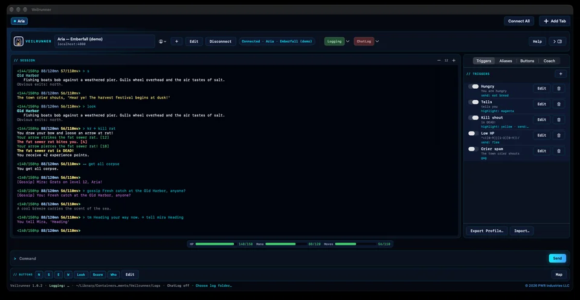Screen dimensions: 580x300
Task: Click the Who quick button
Action: click(113, 275)
